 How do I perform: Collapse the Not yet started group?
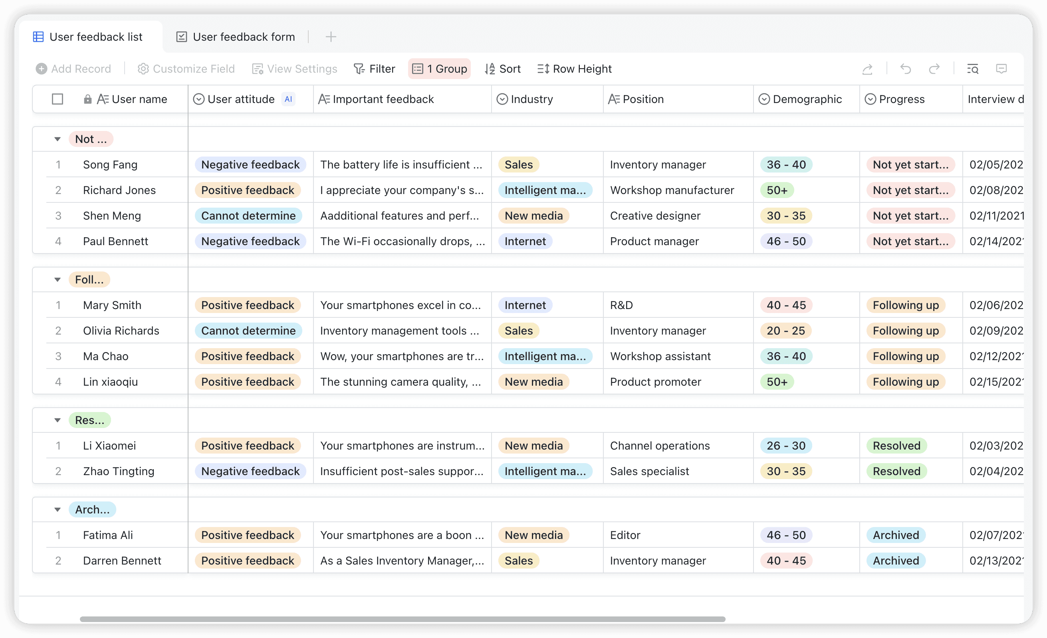(58, 139)
